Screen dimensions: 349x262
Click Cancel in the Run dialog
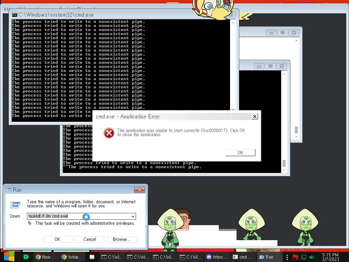[x=90, y=239]
